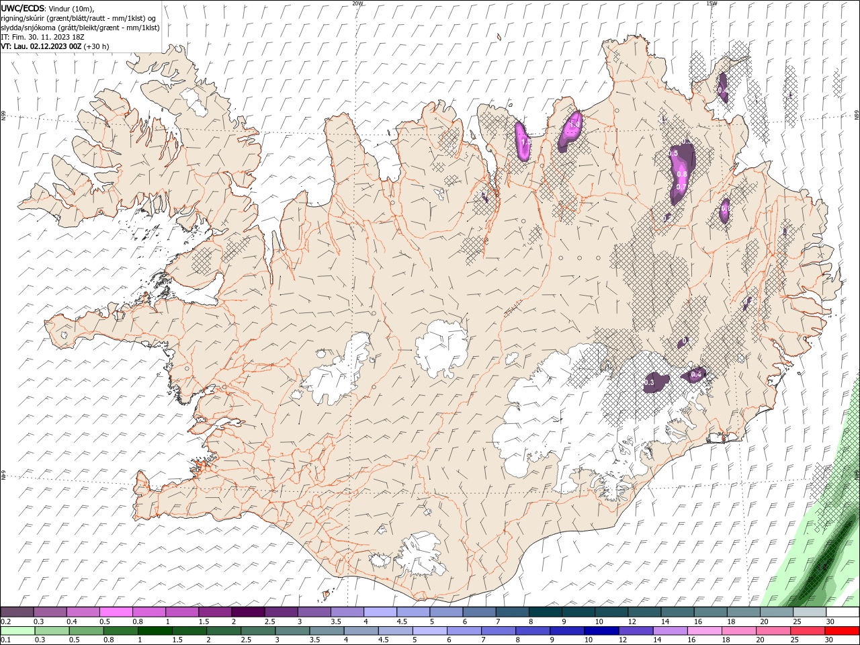
Task: Click the '25' label on the rain scale
Action: pos(794,640)
